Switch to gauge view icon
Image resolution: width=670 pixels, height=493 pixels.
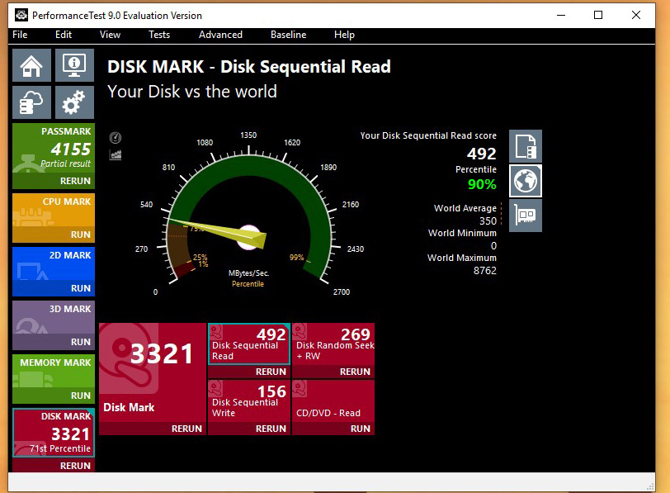click(116, 138)
